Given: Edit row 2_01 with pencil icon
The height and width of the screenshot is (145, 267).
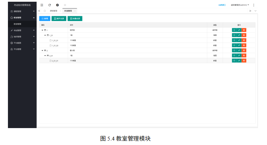Looking at the screenshot, I should pyautogui.click(x=239, y=56).
